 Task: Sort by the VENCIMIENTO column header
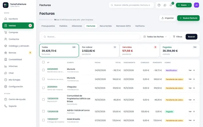point(129,63)
